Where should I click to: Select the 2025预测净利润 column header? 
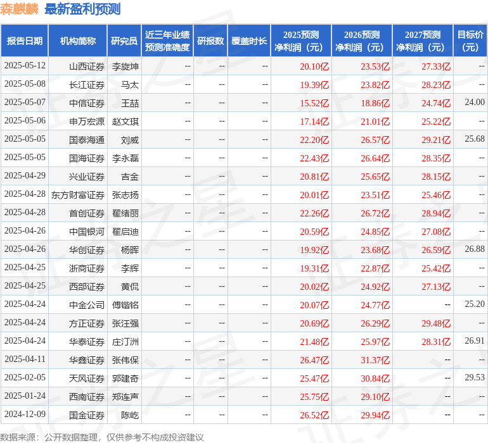pos(301,41)
